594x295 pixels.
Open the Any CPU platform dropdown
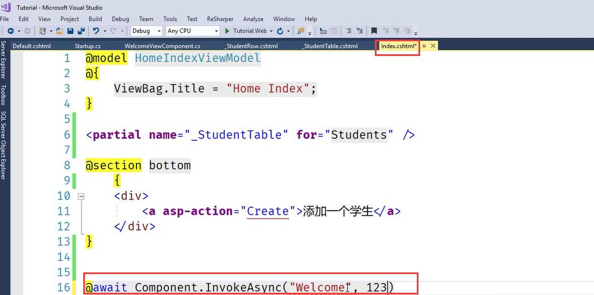point(193,31)
